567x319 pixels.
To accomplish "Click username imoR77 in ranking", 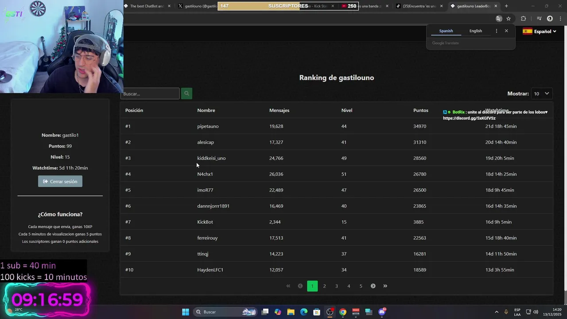I will (x=205, y=190).
